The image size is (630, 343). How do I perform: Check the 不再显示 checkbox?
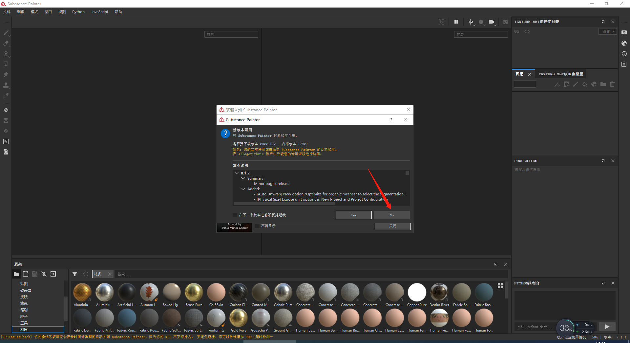tap(258, 226)
